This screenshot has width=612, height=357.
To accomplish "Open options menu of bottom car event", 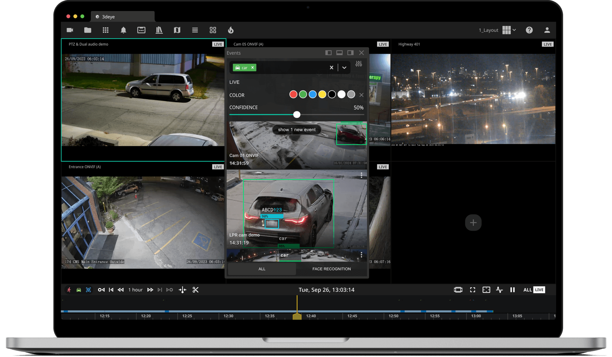I will pyautogui.click(x=361, y=255).
